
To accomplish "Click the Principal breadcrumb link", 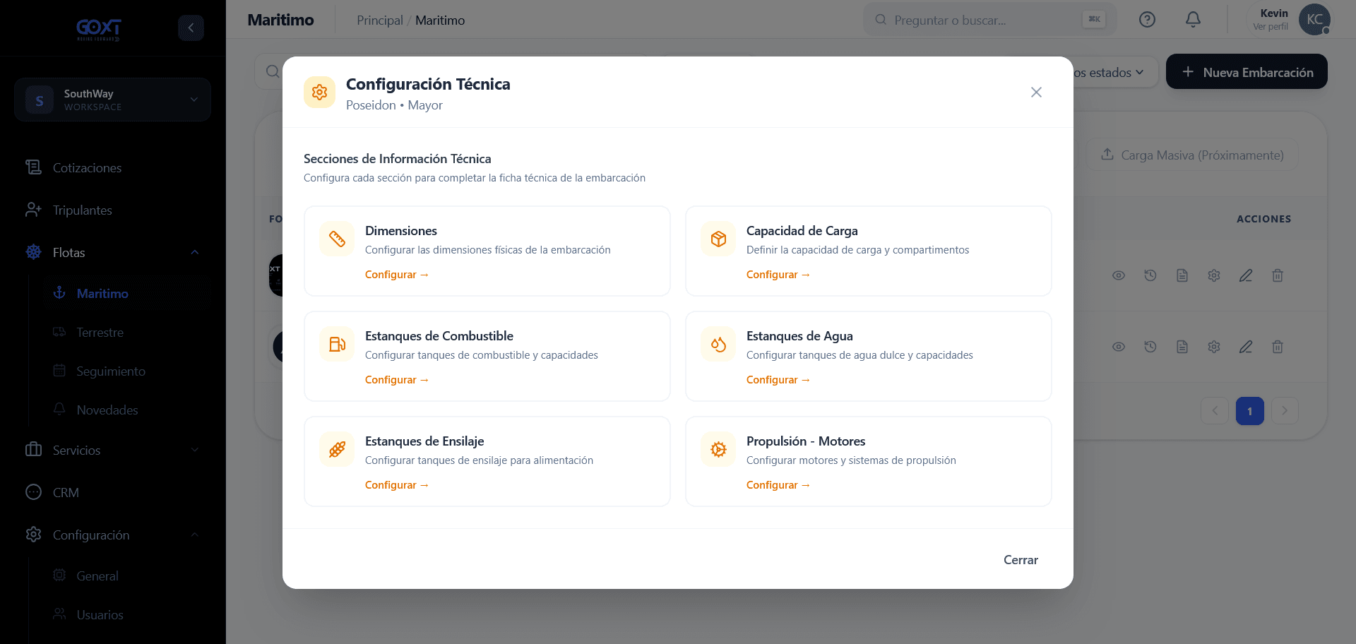I will pos(380,20).
